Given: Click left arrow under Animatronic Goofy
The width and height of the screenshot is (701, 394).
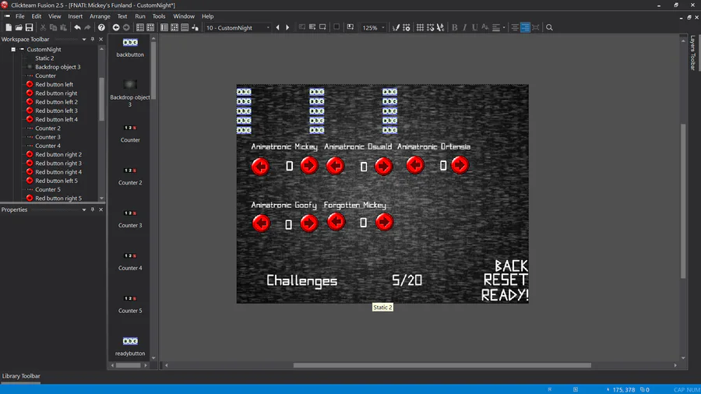Looking at the screenshot, I should tap(261, 223).
